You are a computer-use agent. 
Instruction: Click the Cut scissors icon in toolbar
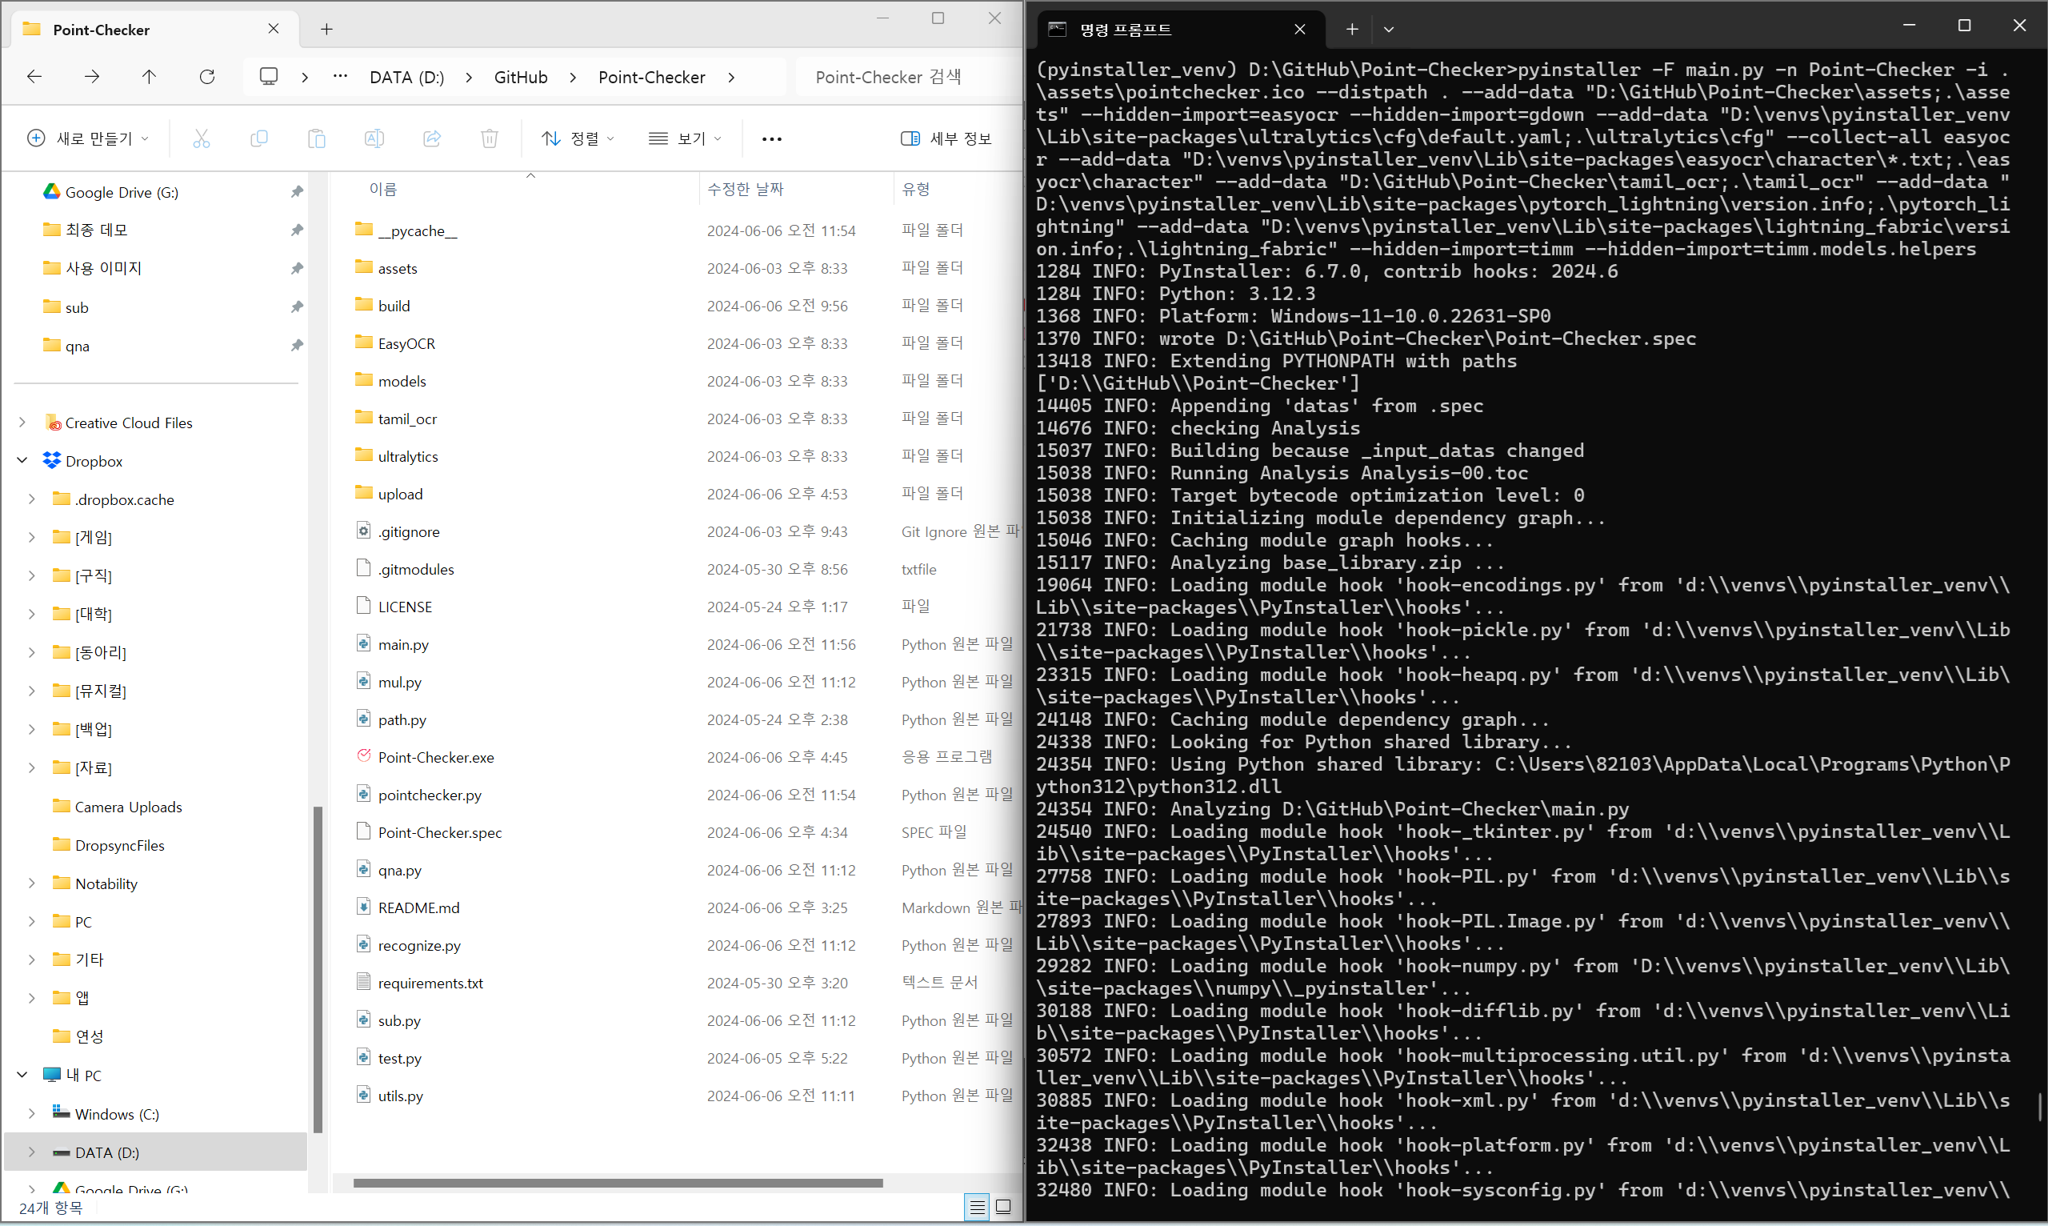[202, 138]
